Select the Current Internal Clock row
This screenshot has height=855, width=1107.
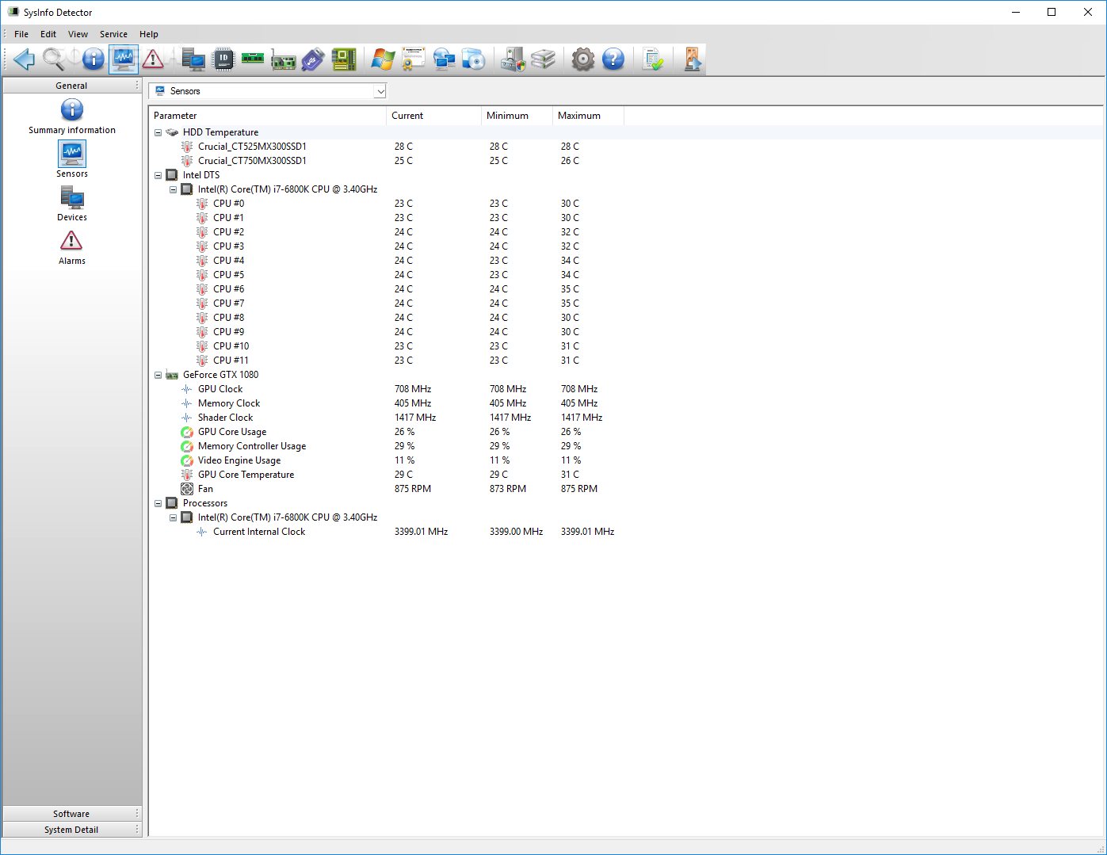[x=626, y=532]
